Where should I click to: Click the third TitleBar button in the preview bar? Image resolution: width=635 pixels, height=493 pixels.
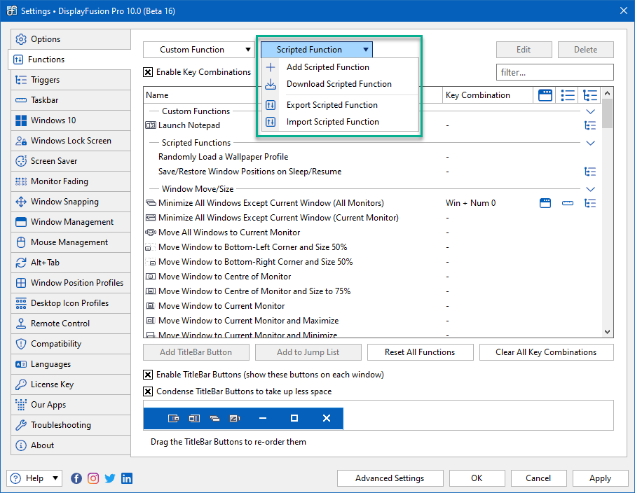tap(214, 418)
